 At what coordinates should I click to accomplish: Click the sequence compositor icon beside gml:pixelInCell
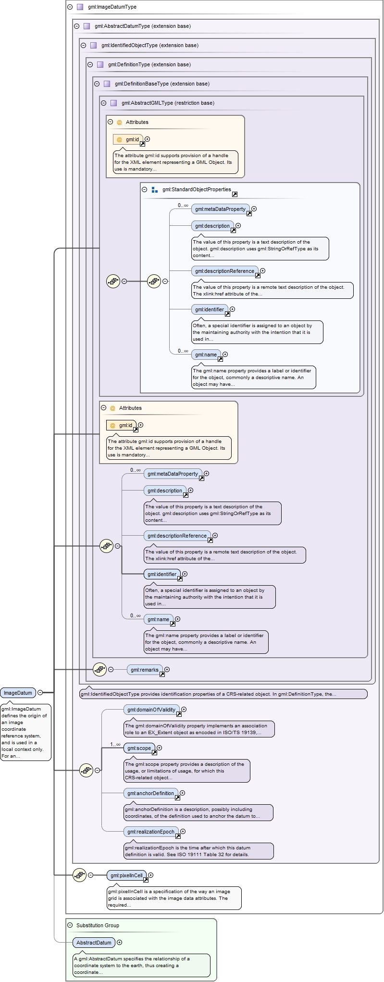click(x=80, y=875)
